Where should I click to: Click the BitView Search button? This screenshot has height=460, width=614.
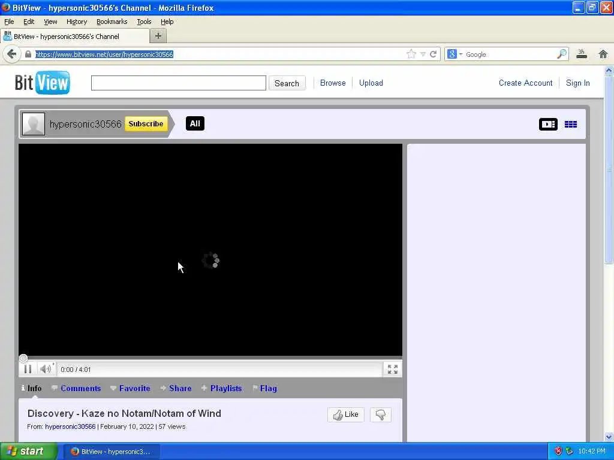click(x=287, y=83)
